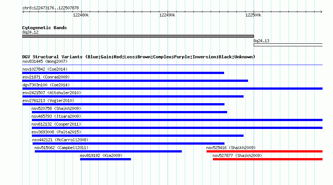333x185 pixels.
Task: Click the nsv612132 (Cooper2011) blue bar
Action: [x=177, y=128]
